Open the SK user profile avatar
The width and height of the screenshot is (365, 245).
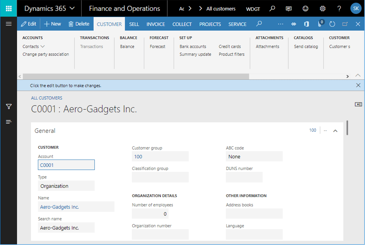[356, 8]
